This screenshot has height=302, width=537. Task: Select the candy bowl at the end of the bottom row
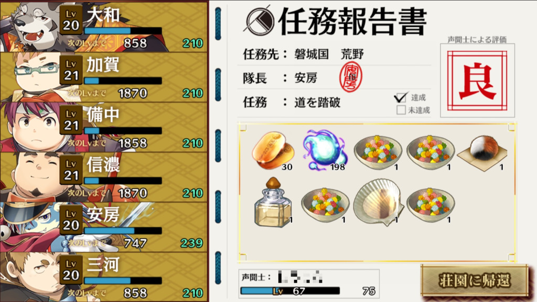pyautogui.click(x=431, y=204)
